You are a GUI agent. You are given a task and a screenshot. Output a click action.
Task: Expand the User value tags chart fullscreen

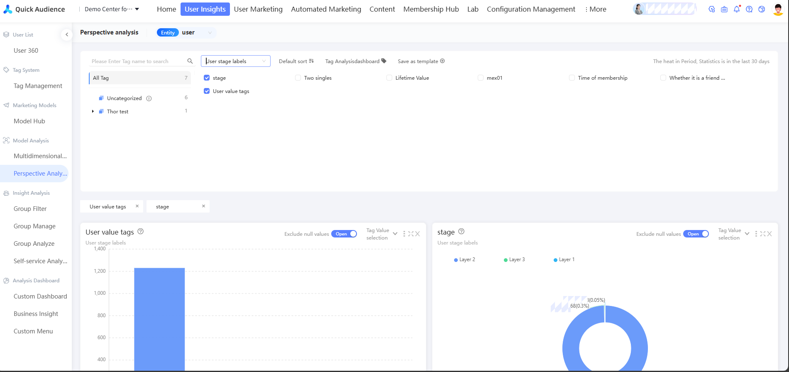(x=411, y=234)
